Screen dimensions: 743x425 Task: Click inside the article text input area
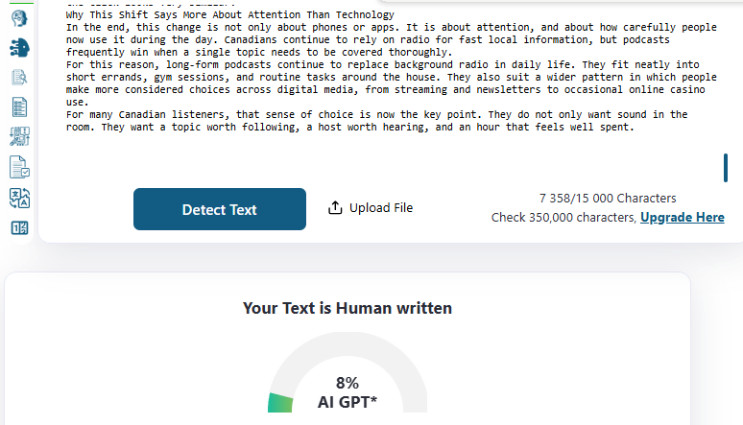384,77
